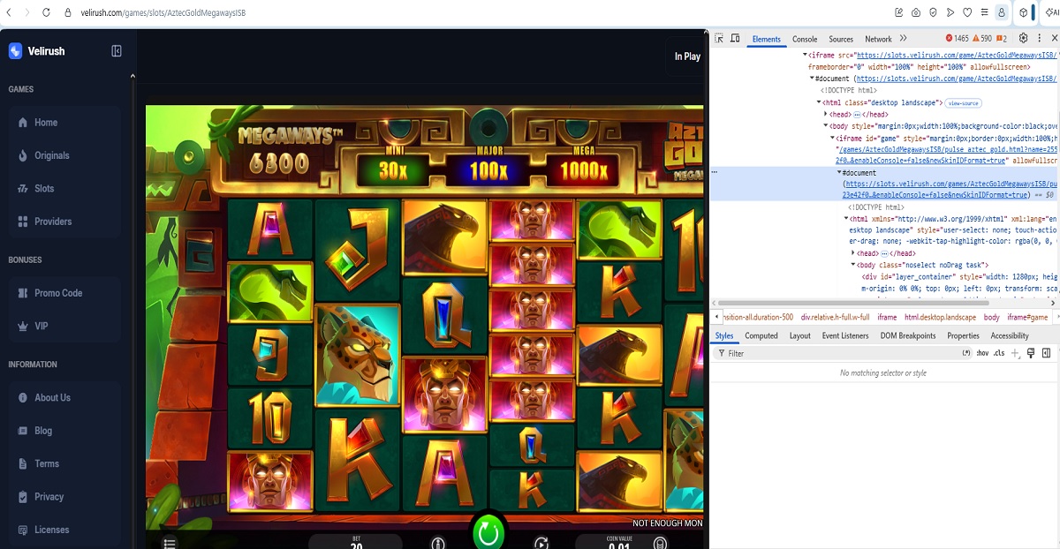Open the Home page from the sidebar

pyautogui.click(x=64, y=123)
